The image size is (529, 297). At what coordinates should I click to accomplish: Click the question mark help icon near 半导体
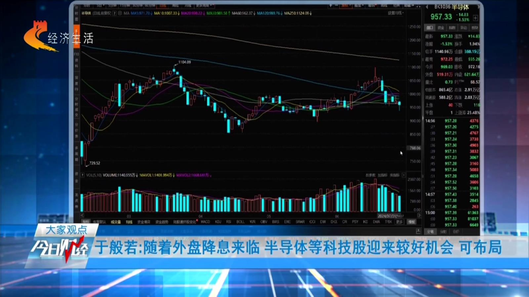(x=114, y=13)
